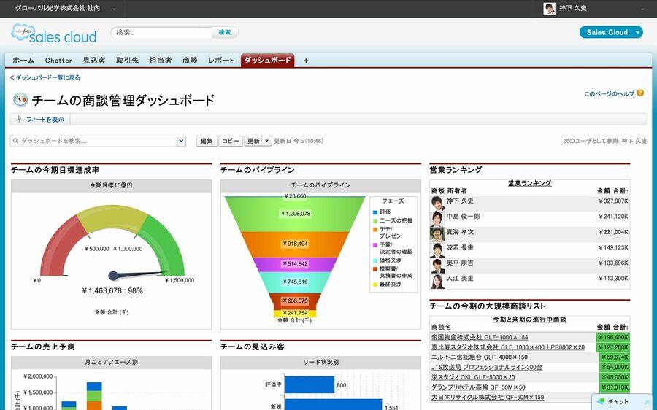
Task: Click the plus icon to add a tab
Action: (x=306, y=61)
